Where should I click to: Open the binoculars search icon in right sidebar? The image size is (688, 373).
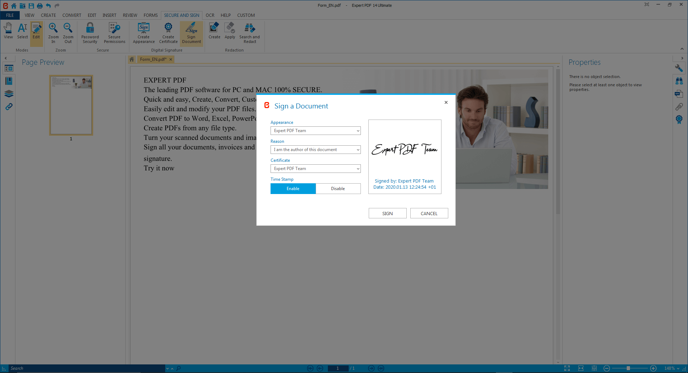pos(679,81)
